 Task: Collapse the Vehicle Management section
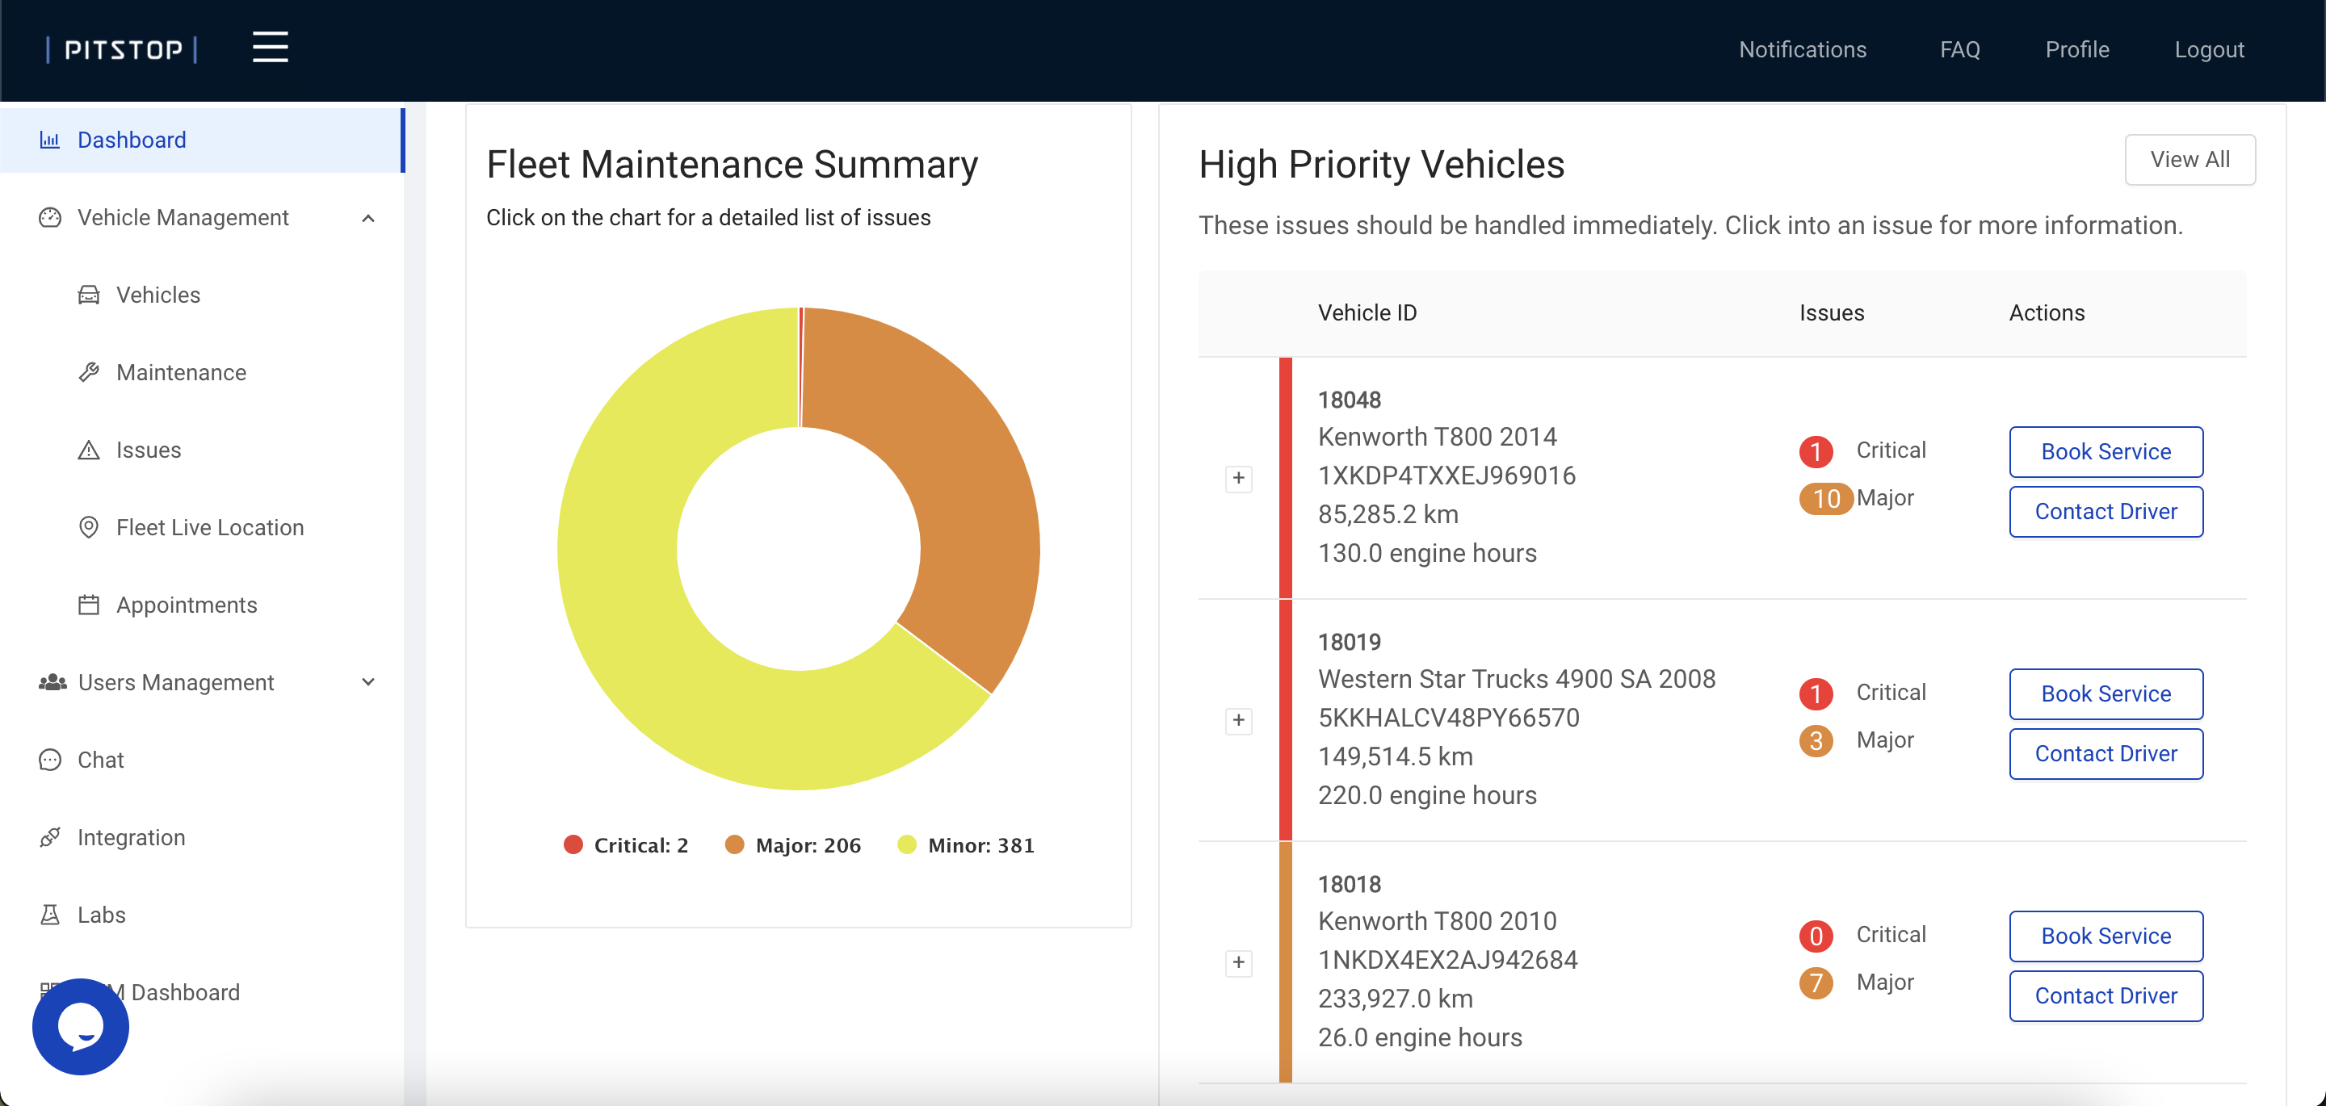[x=367, y=218]
